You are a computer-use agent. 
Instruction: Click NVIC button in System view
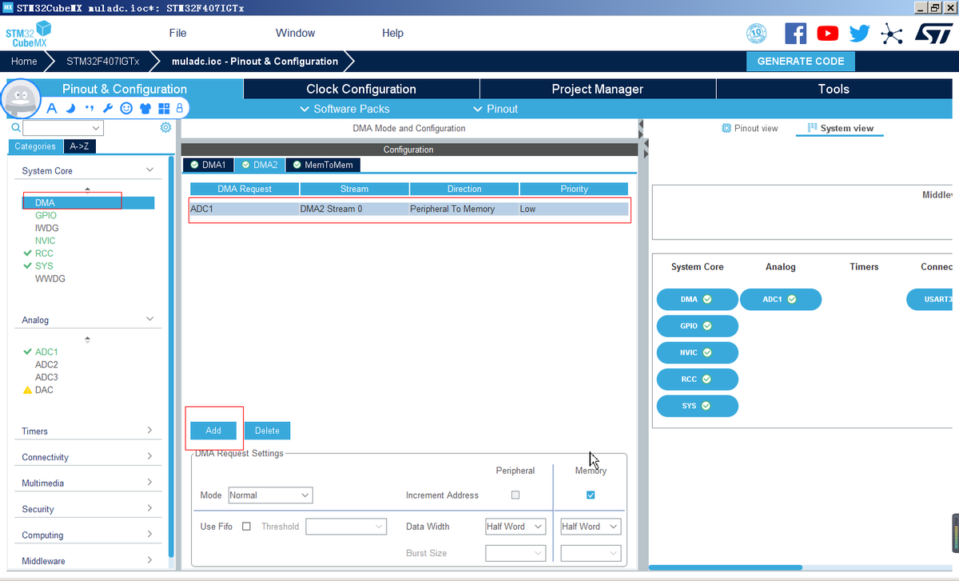click(697, 352)
